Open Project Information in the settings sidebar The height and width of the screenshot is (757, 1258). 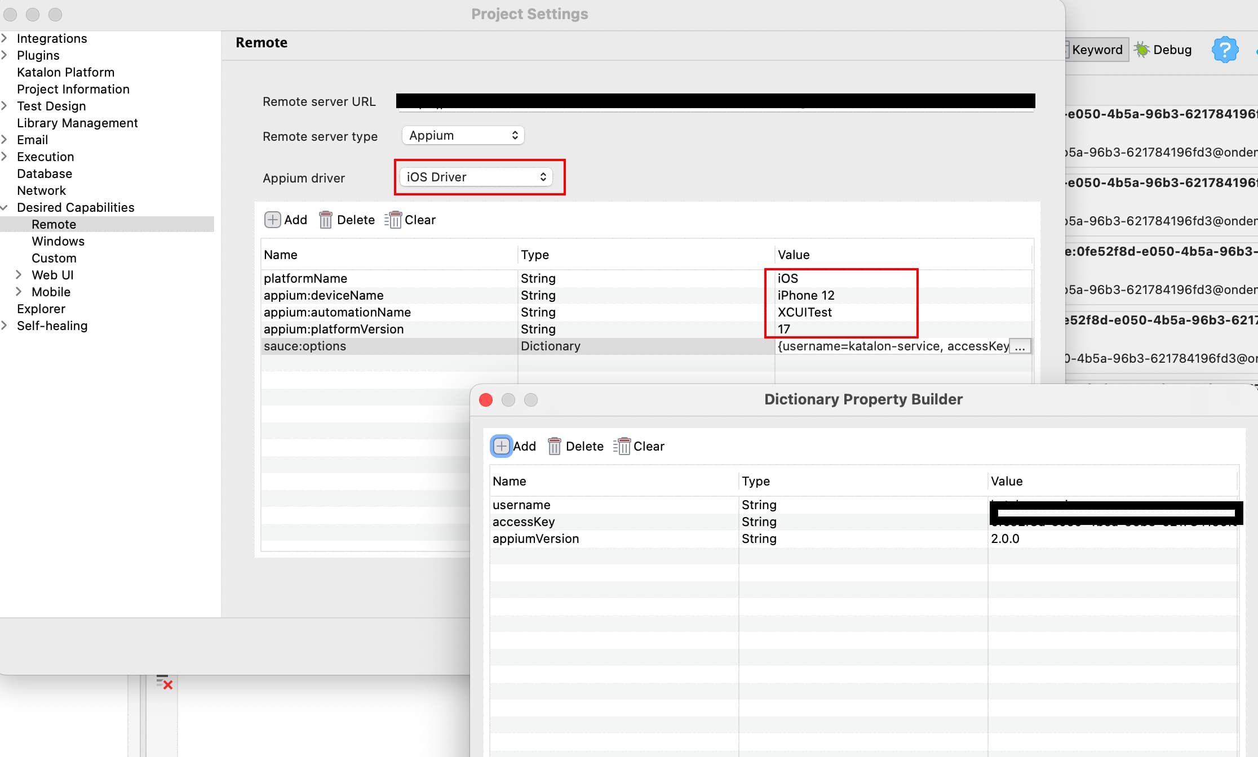click(73, 89)
